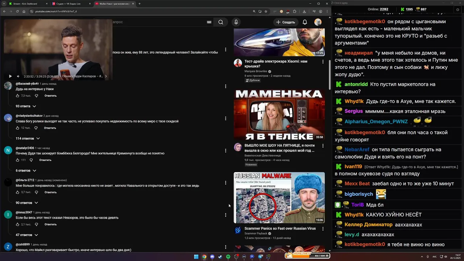Screen dimensions: 464x261
Task: Reply to the @vladyslavbulhakov comment
Action: (x=50, y=128)
